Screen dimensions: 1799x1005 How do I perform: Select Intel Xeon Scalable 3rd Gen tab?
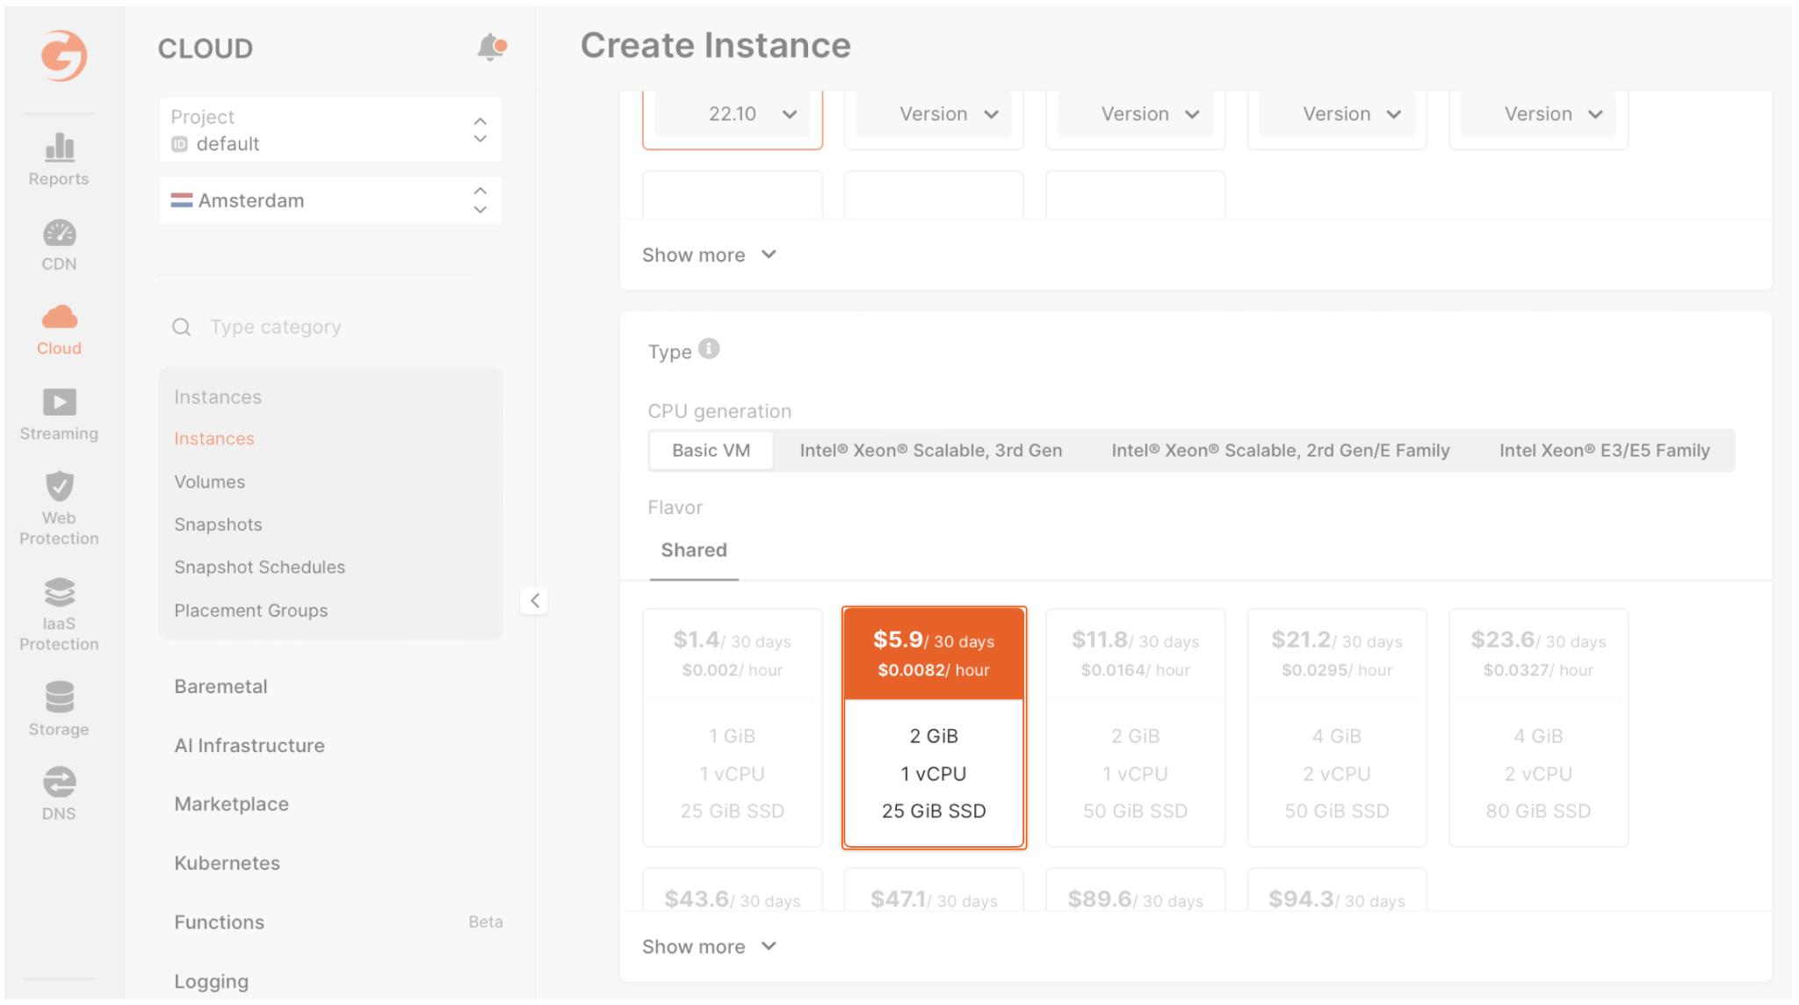click(x=930, y=450)
